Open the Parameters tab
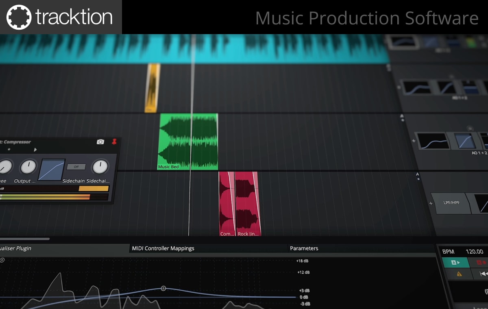488x309 pixels. pyautogui.click(x=304, y=248)
